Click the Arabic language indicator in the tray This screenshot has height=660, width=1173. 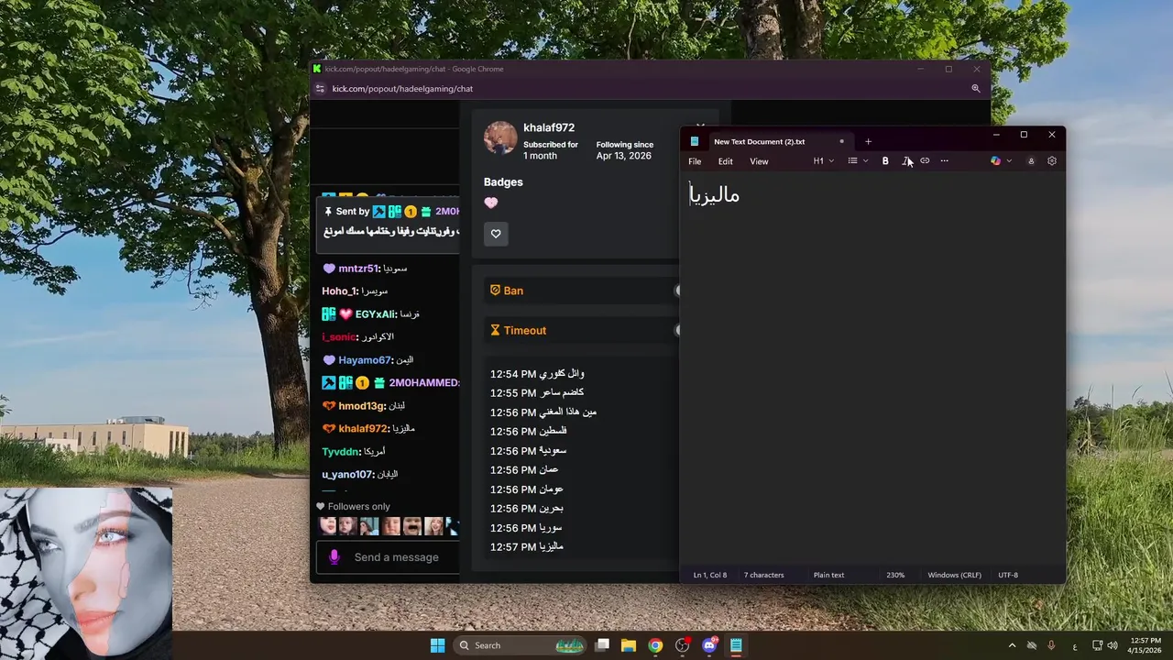(x=1074, y=645)
